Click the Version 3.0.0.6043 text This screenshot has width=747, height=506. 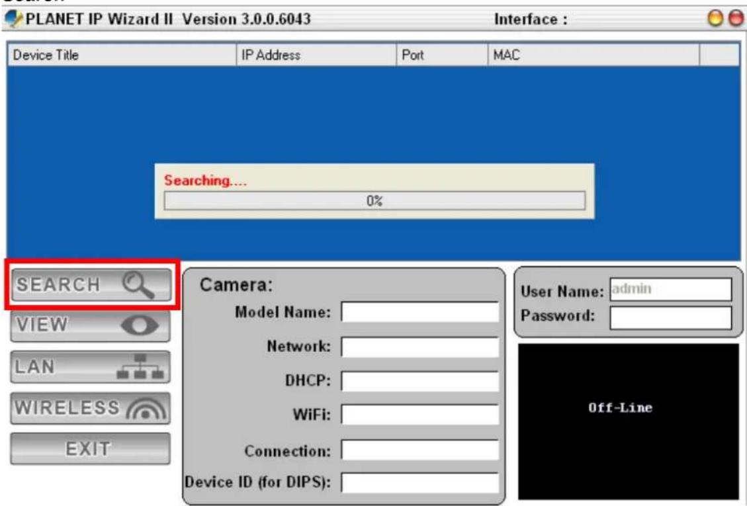tap(246, 19)
